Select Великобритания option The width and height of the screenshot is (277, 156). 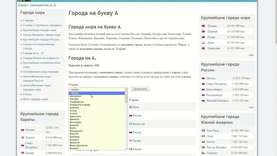point(78,146)
